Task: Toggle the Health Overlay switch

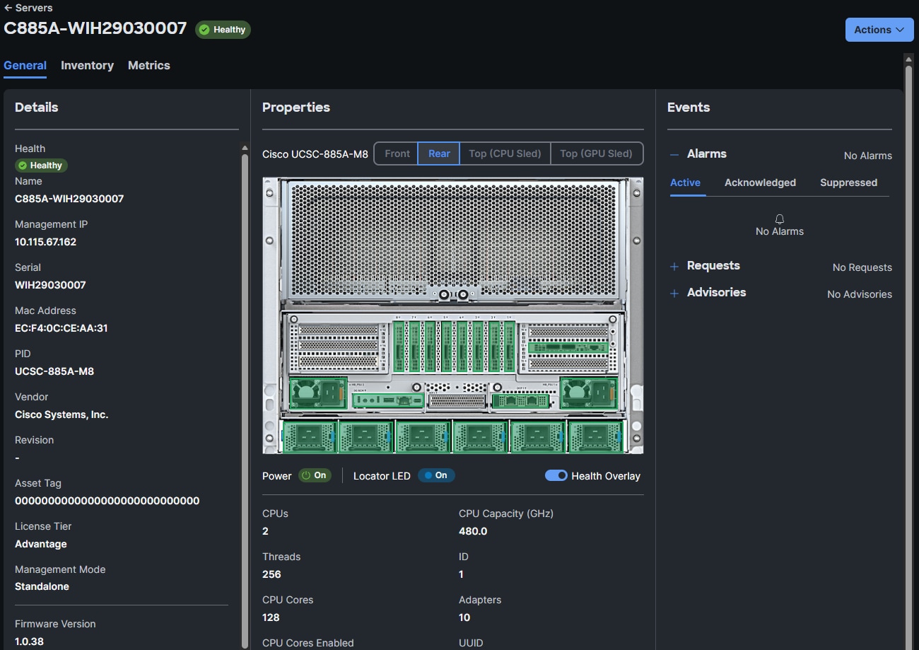Action: click(556, 475)
